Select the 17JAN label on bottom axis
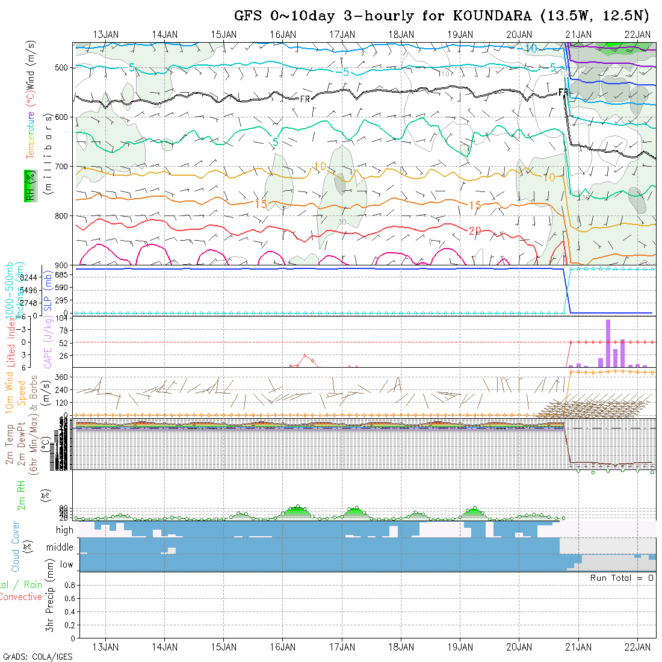The image size is (662, 662). tap(342, 647)
